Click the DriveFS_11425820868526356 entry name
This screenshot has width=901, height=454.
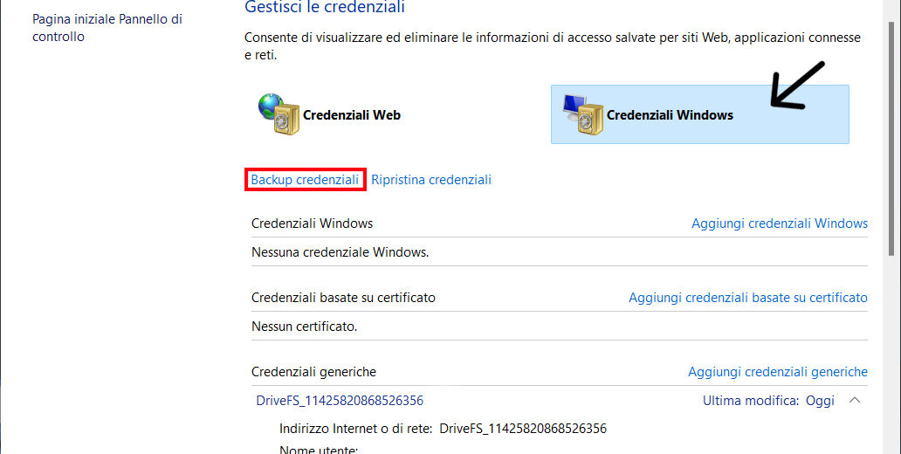[x=340, y=401]
